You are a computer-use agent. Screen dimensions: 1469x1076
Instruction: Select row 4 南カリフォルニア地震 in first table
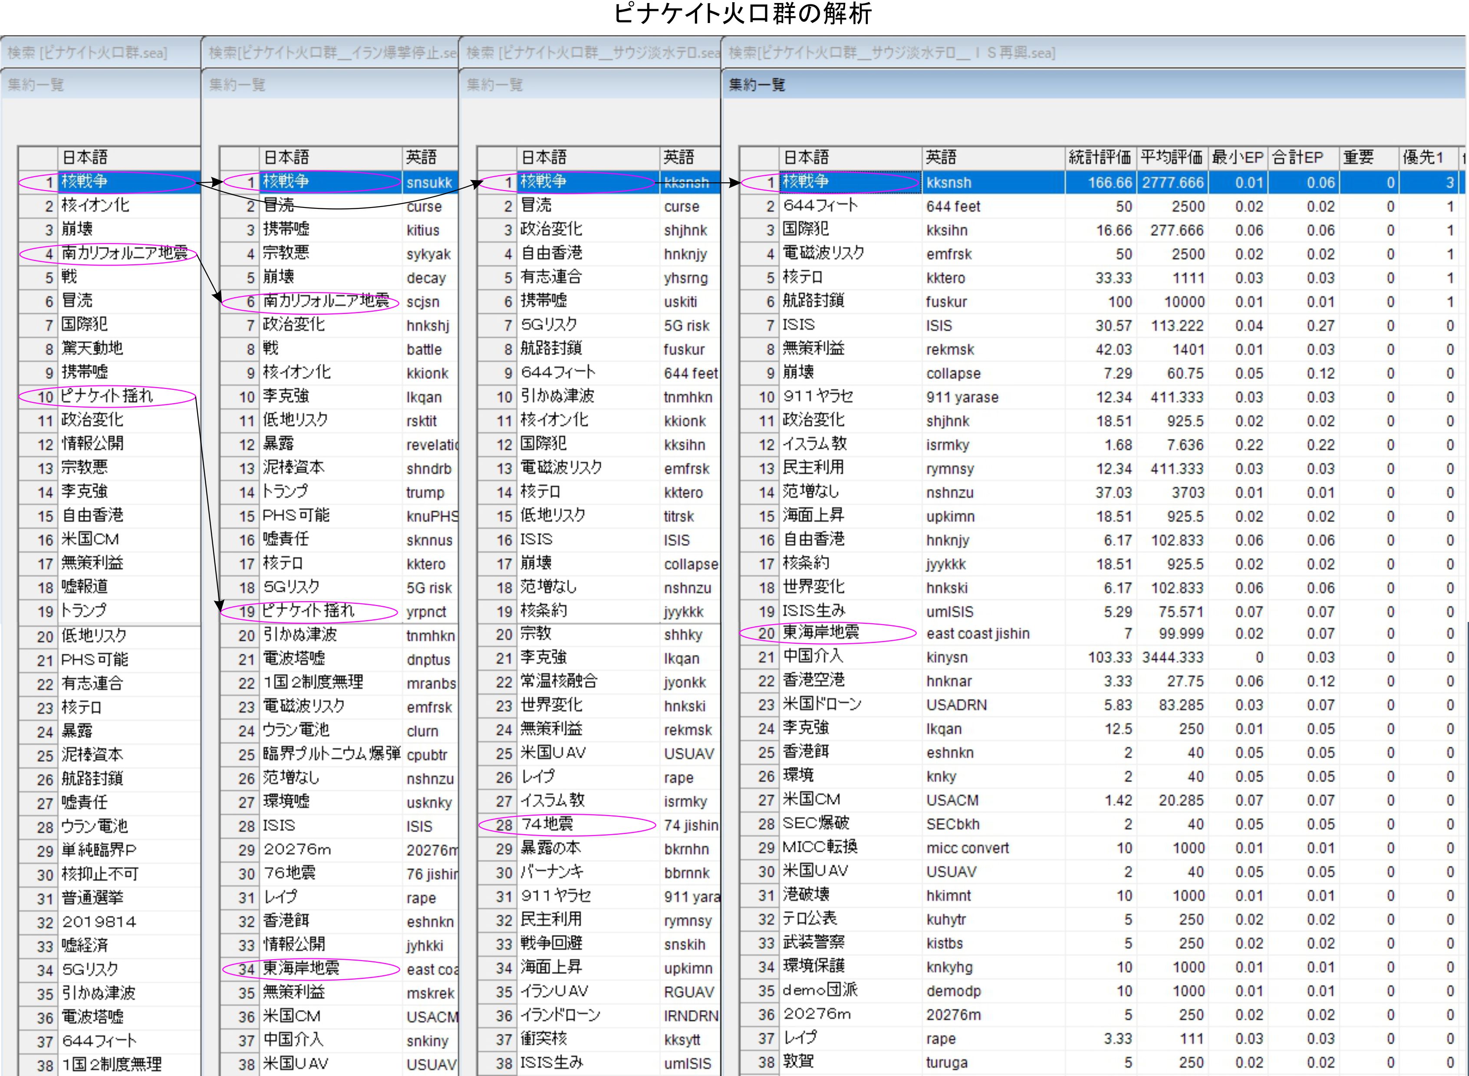[124, 253]
